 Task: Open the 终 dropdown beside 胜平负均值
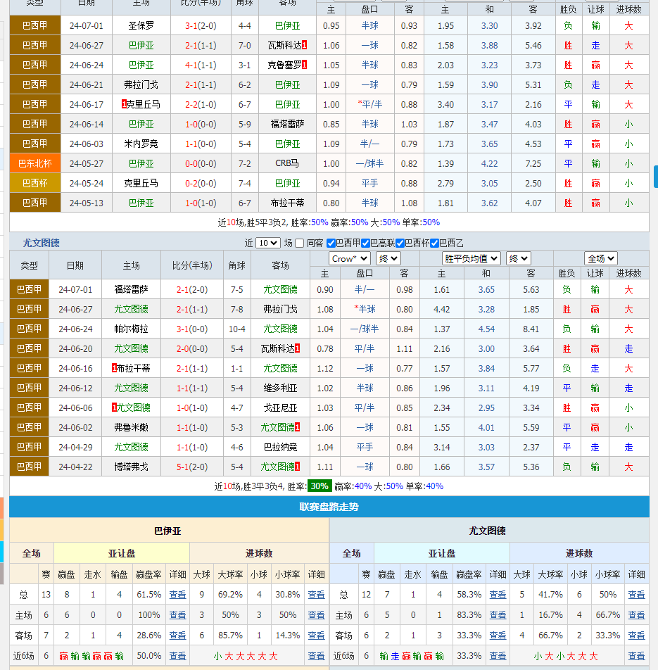coord(517,258)
